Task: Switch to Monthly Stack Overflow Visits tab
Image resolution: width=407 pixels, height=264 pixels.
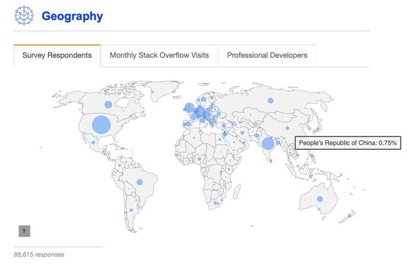Action: tap(159, 55)
